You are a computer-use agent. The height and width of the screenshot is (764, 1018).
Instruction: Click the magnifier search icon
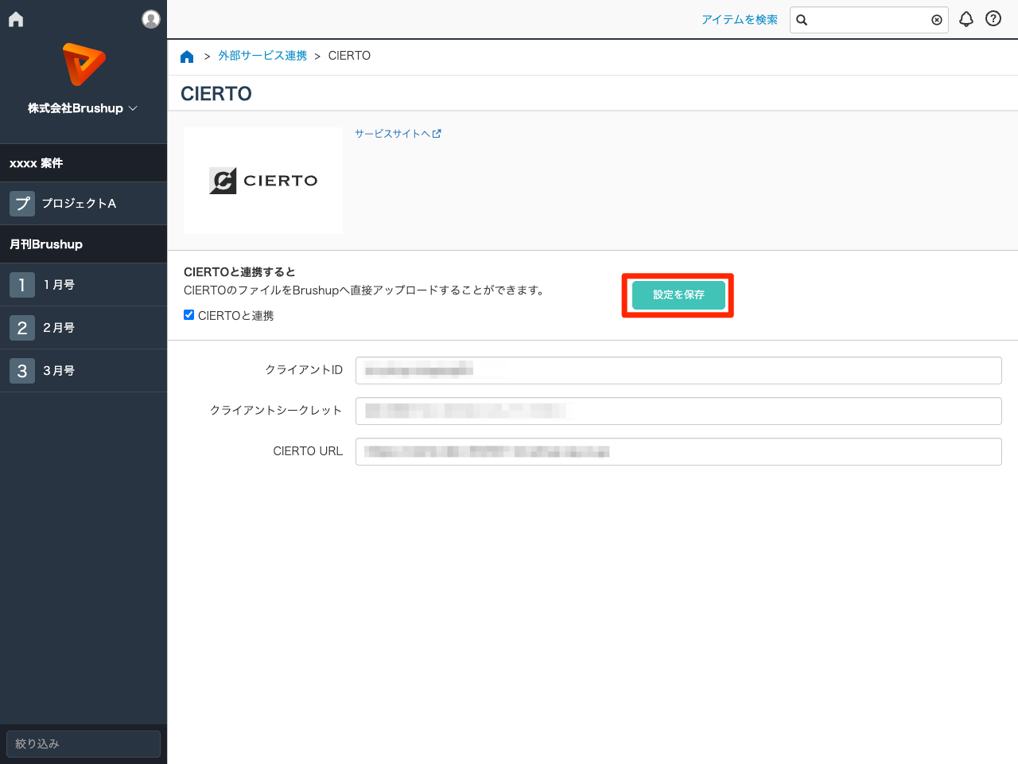[x=802, y=20]
